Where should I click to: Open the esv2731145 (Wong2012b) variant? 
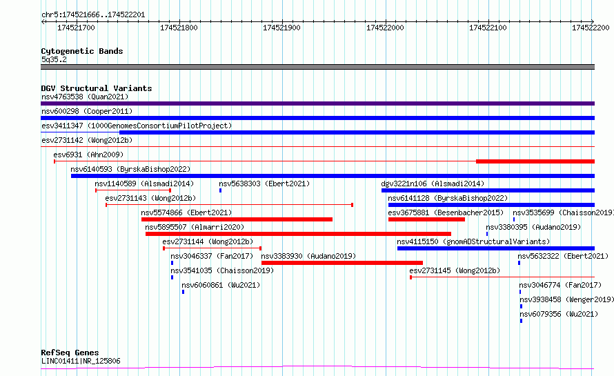pyautogui.click(x=455, y=270)
